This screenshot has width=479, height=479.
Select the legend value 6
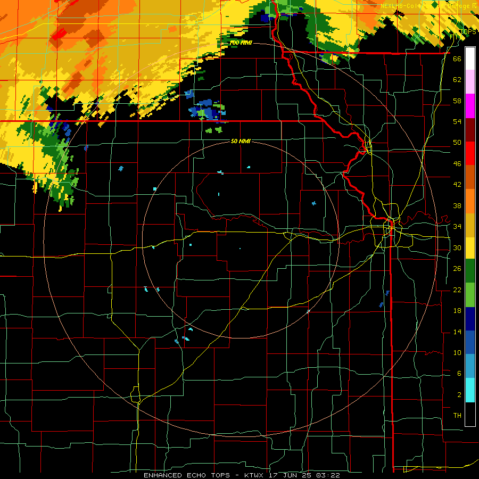(x=459, y=373)
